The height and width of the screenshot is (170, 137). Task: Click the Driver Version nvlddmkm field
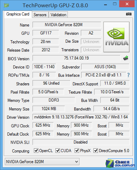[x=81, y=117]
